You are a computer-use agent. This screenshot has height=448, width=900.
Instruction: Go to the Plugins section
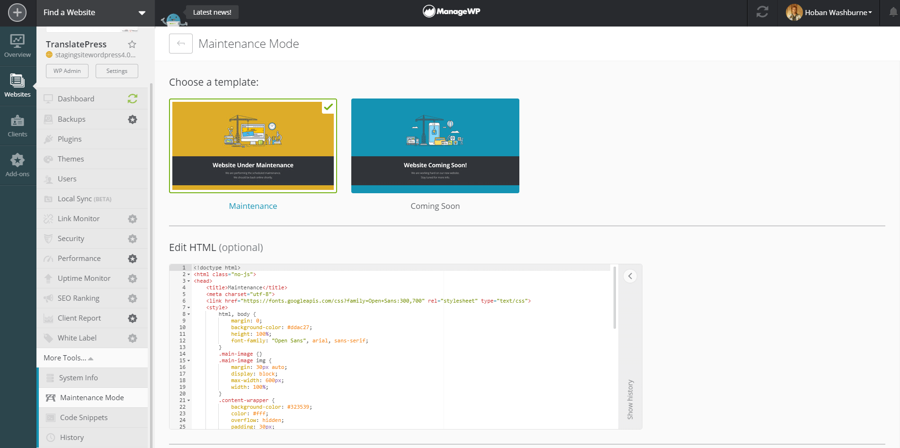(x=70, y=139)
